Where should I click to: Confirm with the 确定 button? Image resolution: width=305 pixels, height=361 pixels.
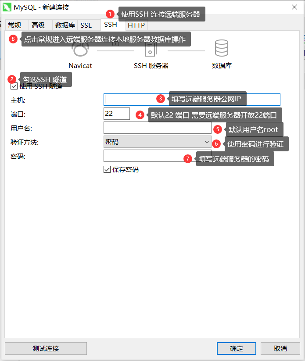[x=237, y=348]
